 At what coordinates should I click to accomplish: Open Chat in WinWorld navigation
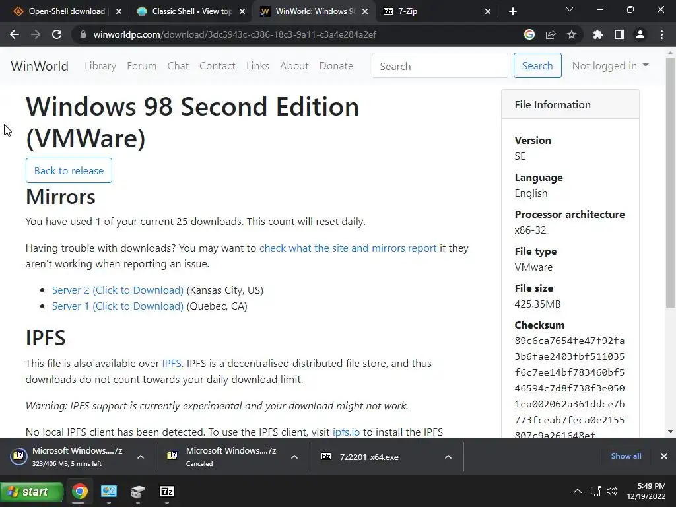tap(178, 65)
